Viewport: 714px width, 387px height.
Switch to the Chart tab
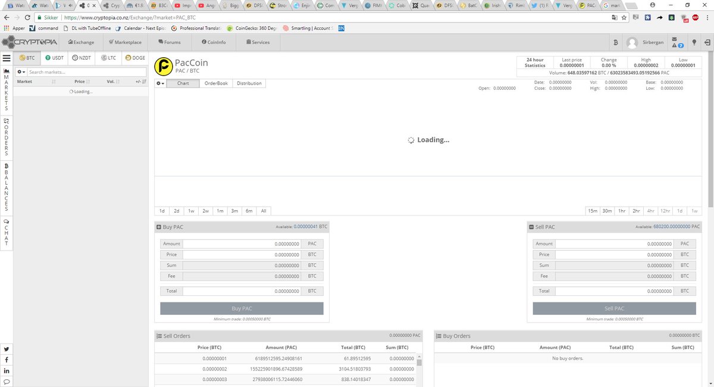(x=183, y=83)
